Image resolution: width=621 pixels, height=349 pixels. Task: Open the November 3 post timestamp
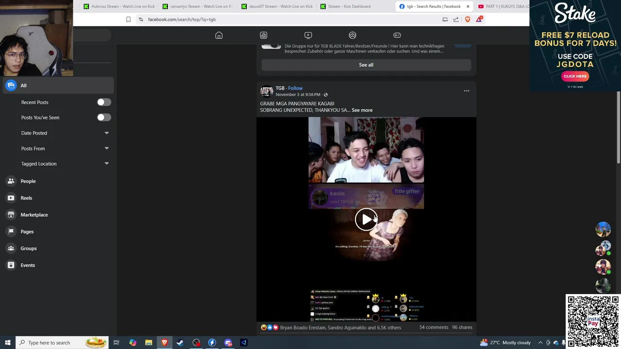tap(298, 95)
